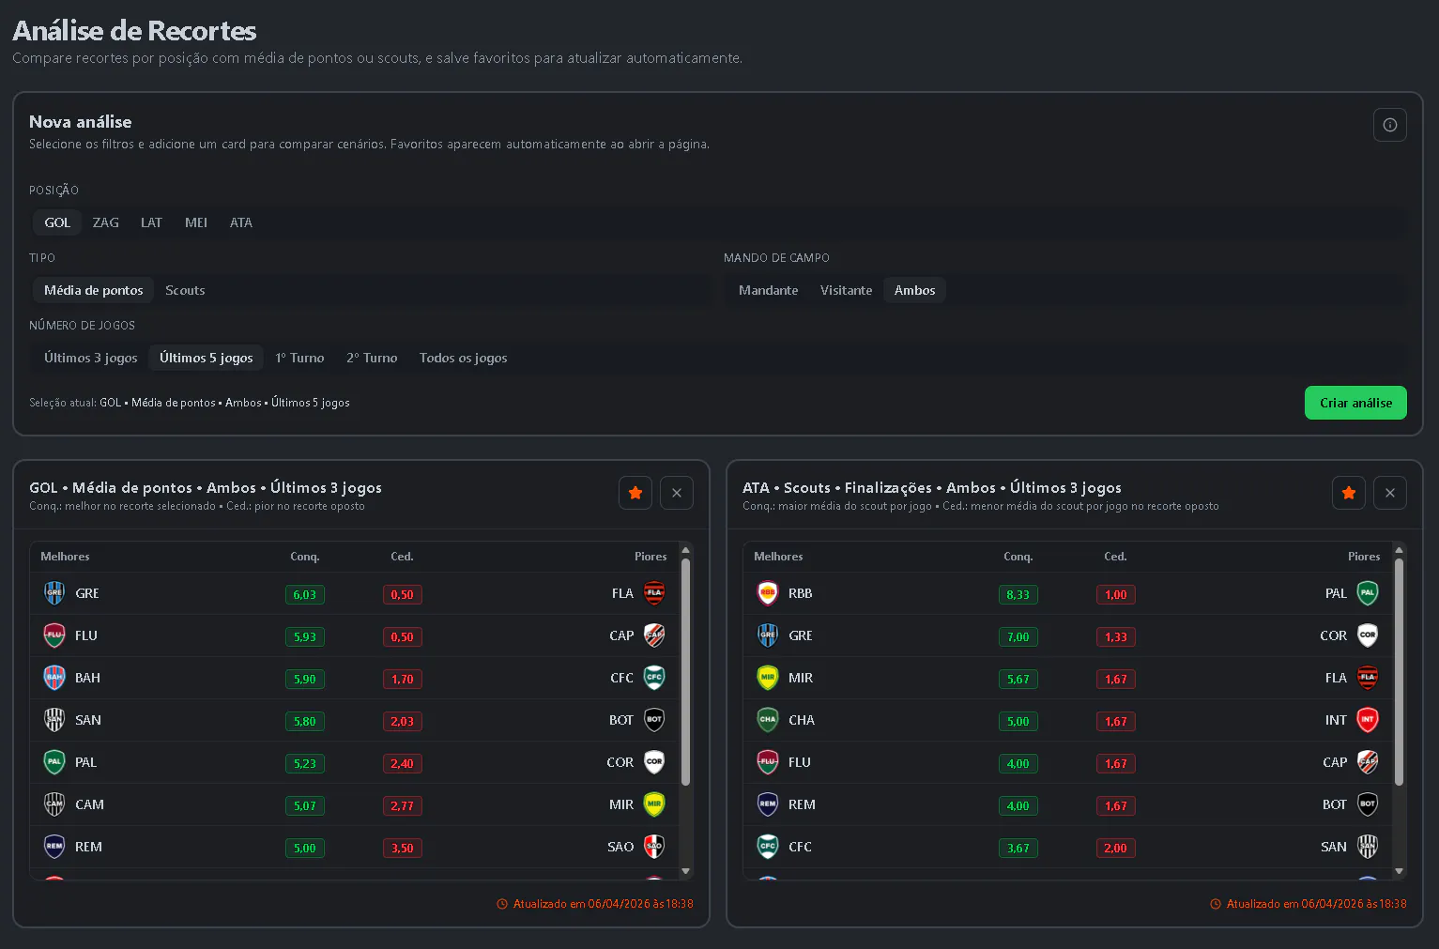Click the Piores header in the GOL card

pyautogui.click(x=651, y=557)
